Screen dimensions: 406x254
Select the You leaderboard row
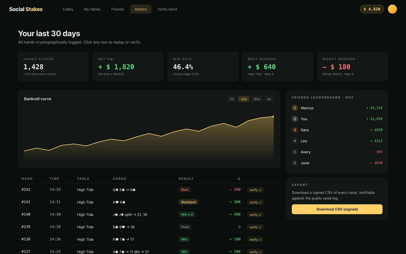click(337, 119)
